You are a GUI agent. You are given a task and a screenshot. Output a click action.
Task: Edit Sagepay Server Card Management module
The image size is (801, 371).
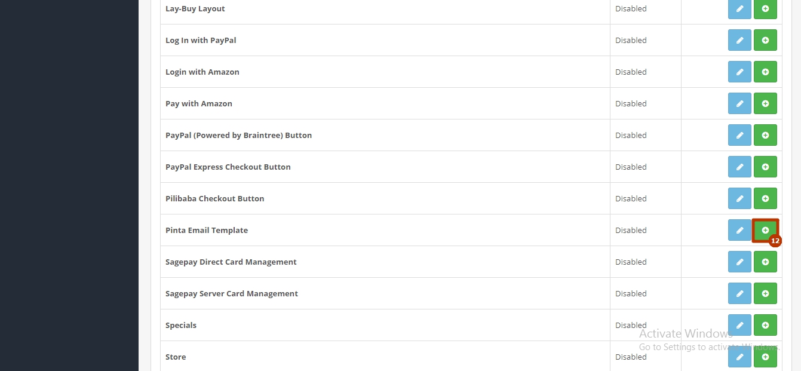pos(739,293)
